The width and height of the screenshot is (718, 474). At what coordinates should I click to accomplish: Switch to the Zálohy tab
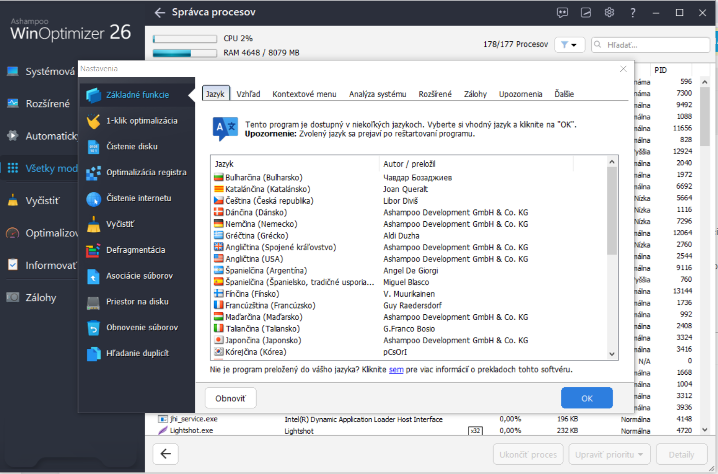(x=475, y=94)
